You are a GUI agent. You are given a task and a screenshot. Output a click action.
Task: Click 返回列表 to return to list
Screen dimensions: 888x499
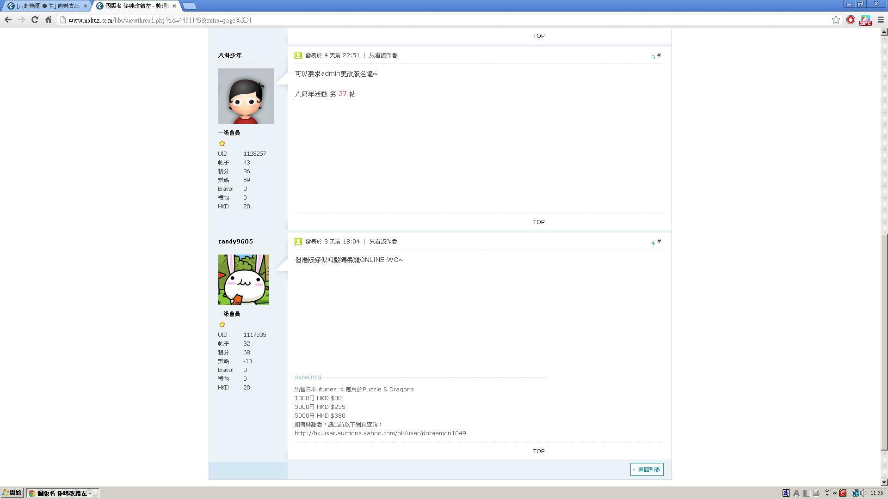(x=647, y=469)
